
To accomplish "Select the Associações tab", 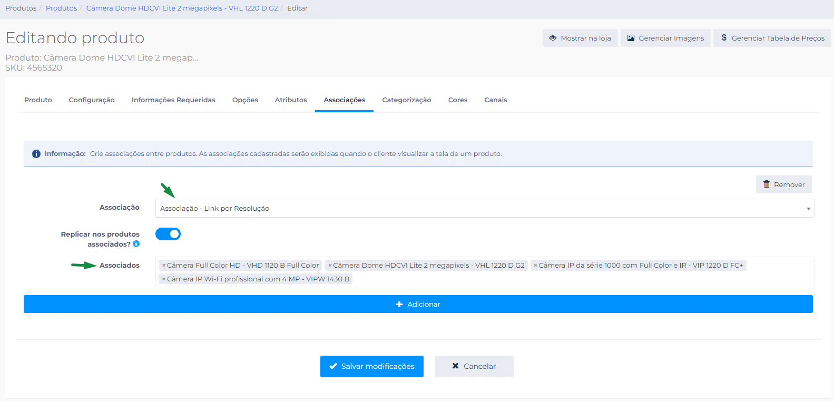I will (x=345, y=100).
